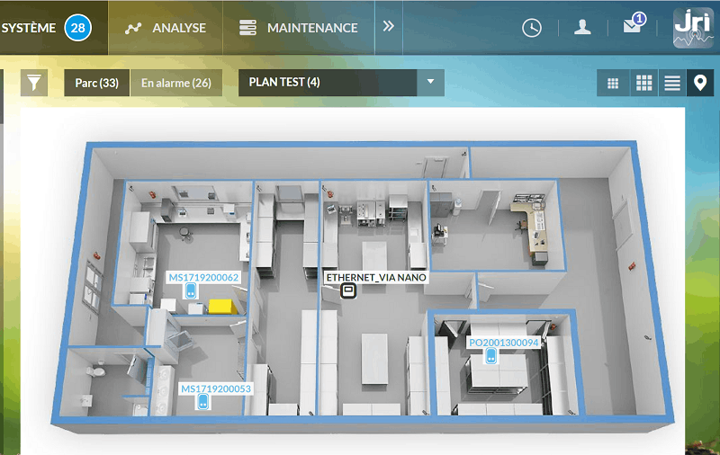Click the ANALYSE graph icon

(x=133, y=29)
